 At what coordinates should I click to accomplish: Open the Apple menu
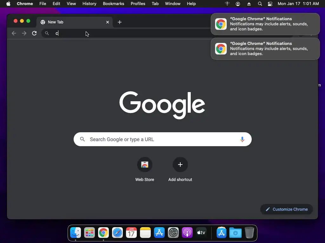click(8, 4)
